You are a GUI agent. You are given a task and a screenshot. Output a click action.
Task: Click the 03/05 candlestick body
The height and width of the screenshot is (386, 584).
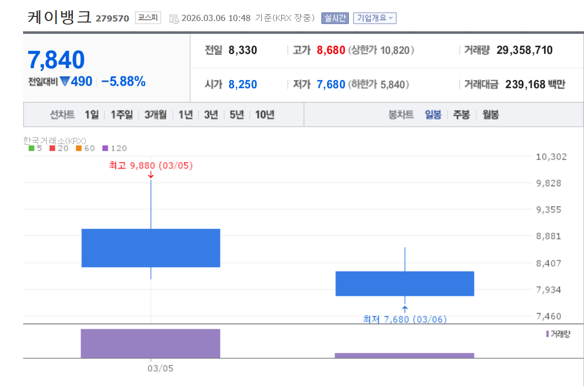(151, 248)
